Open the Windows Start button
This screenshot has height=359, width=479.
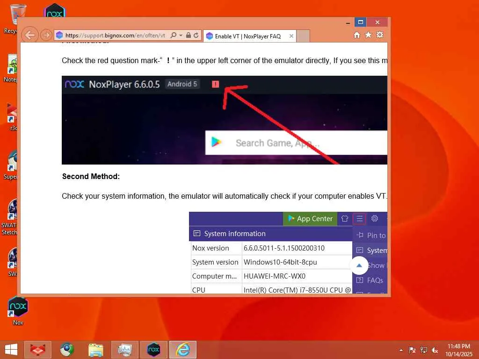coord(11,350)
